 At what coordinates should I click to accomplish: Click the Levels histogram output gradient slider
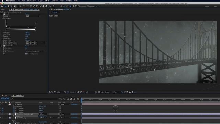click(21, 29)
